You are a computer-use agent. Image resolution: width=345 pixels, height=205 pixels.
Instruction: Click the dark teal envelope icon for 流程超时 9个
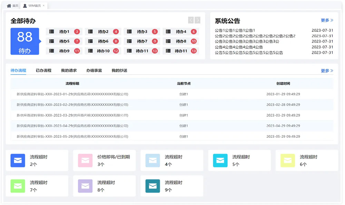(153, 186)
